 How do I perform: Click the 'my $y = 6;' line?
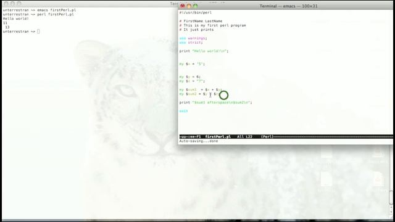[x=190, y=76]
